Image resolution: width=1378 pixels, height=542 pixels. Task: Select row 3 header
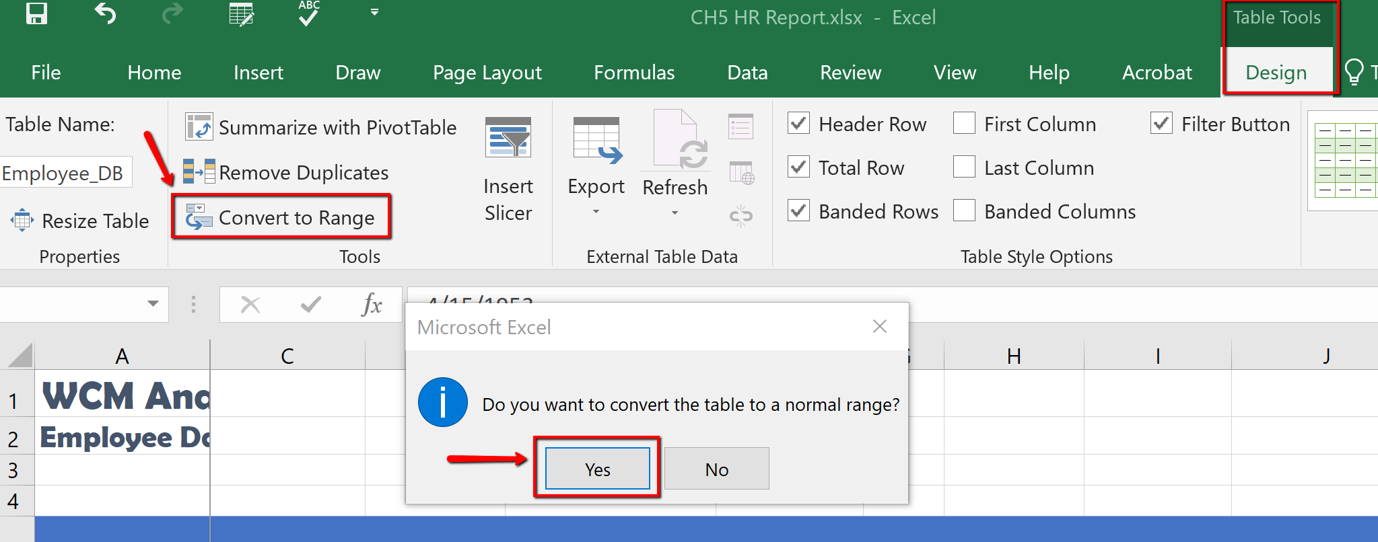point(16,469)
